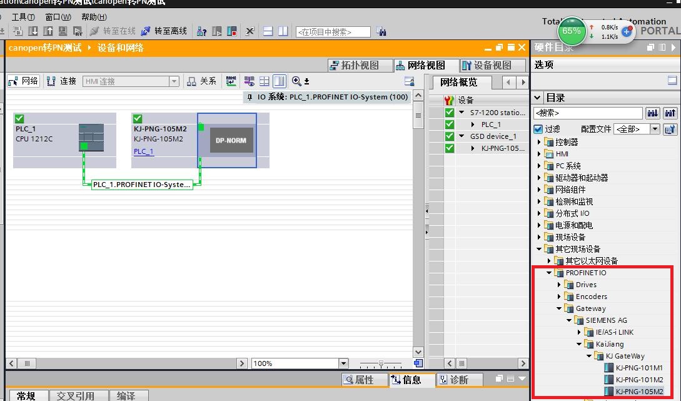Image resolution: width=681 pixels, height=401 pixels.
Task: Collapse the PROFINET IO tree node
Action: 549,273
